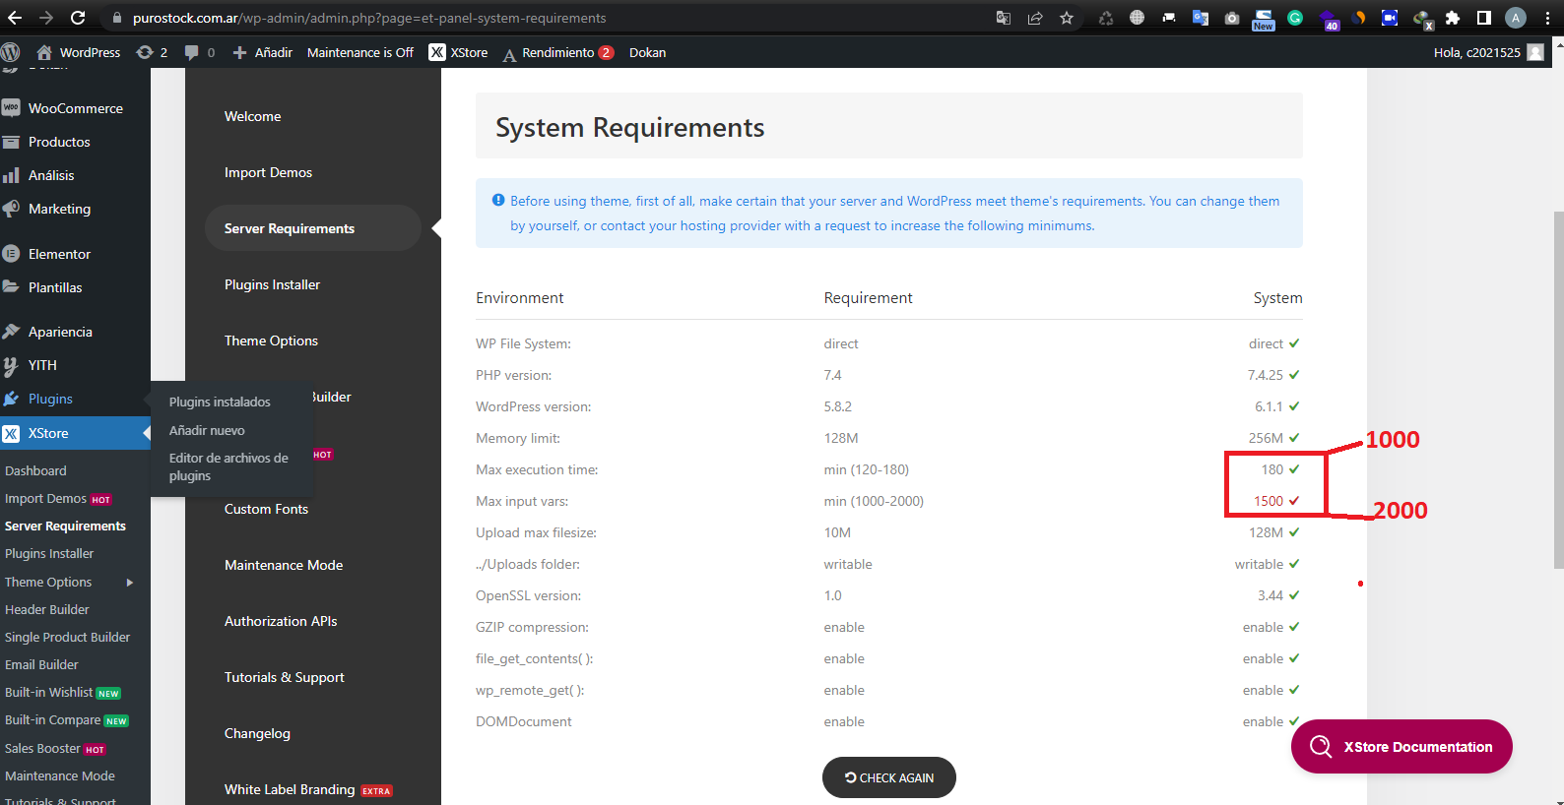Click the browser back arrow
The height and width of the screenshot is (805, 1564).
(x=15, y=18)
